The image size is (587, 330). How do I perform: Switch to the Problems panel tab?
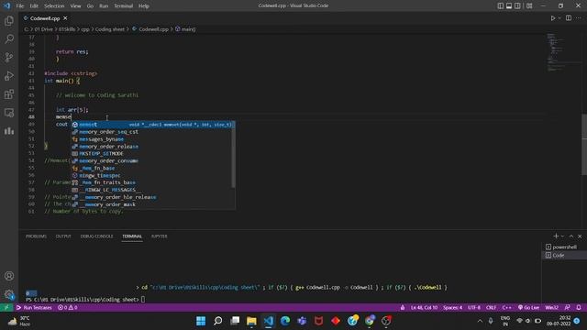coord(36,236)
